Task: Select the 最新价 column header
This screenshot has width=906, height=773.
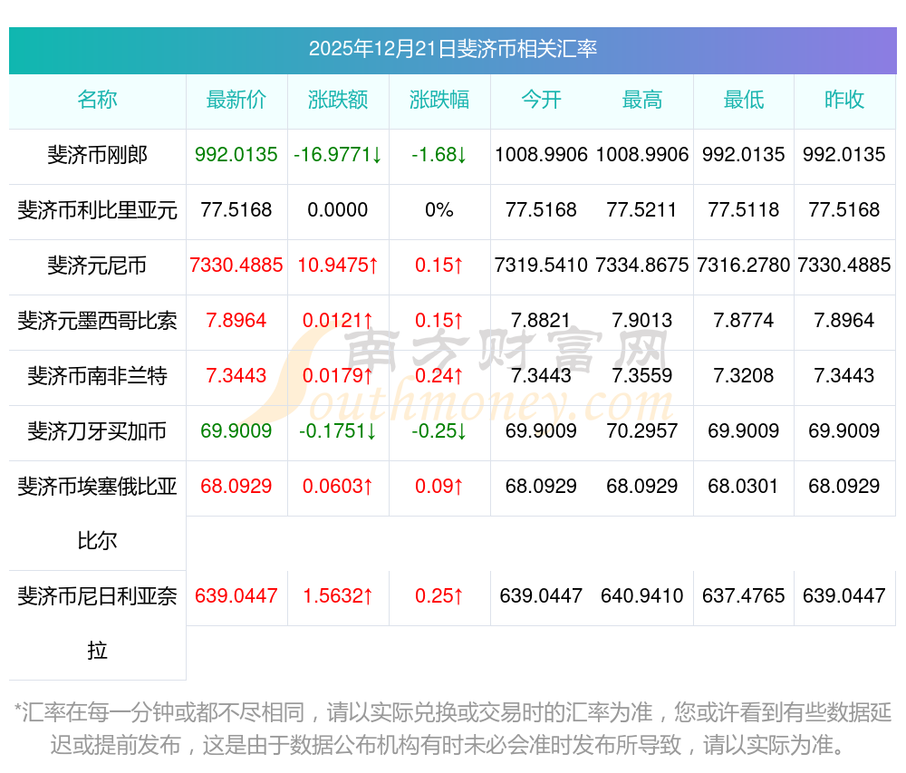Action: pos(236,100)
